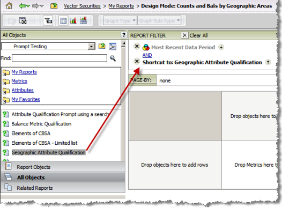Open the Forward history dropdown arrow
The height and width of the screenshot is (208, 282).
click(x=41, y=6)
